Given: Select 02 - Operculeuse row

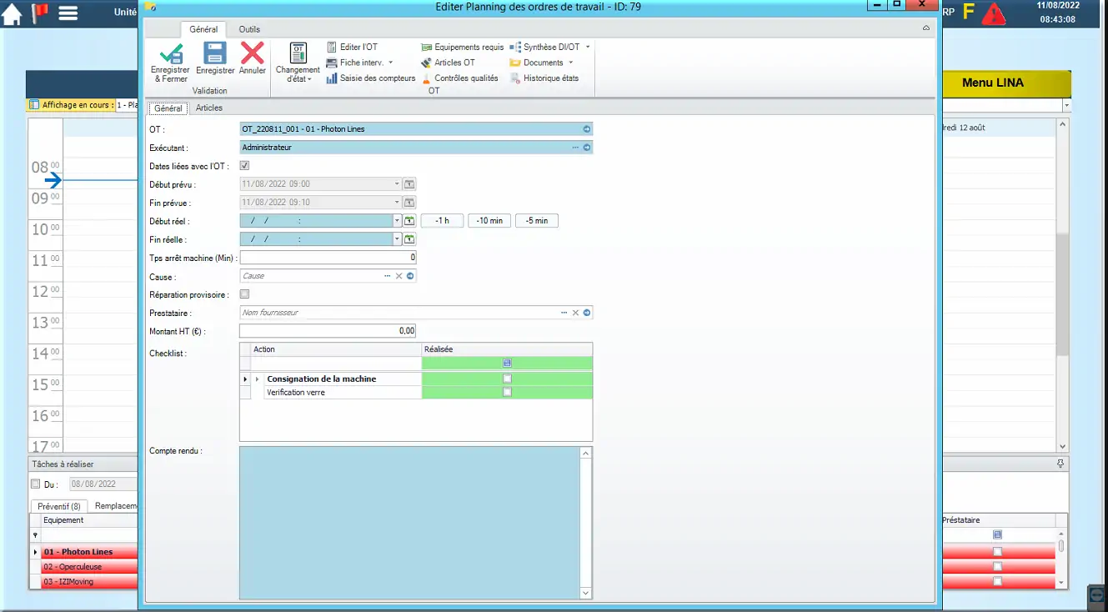Looking at the screenshot, I should [x=89, y=567].
